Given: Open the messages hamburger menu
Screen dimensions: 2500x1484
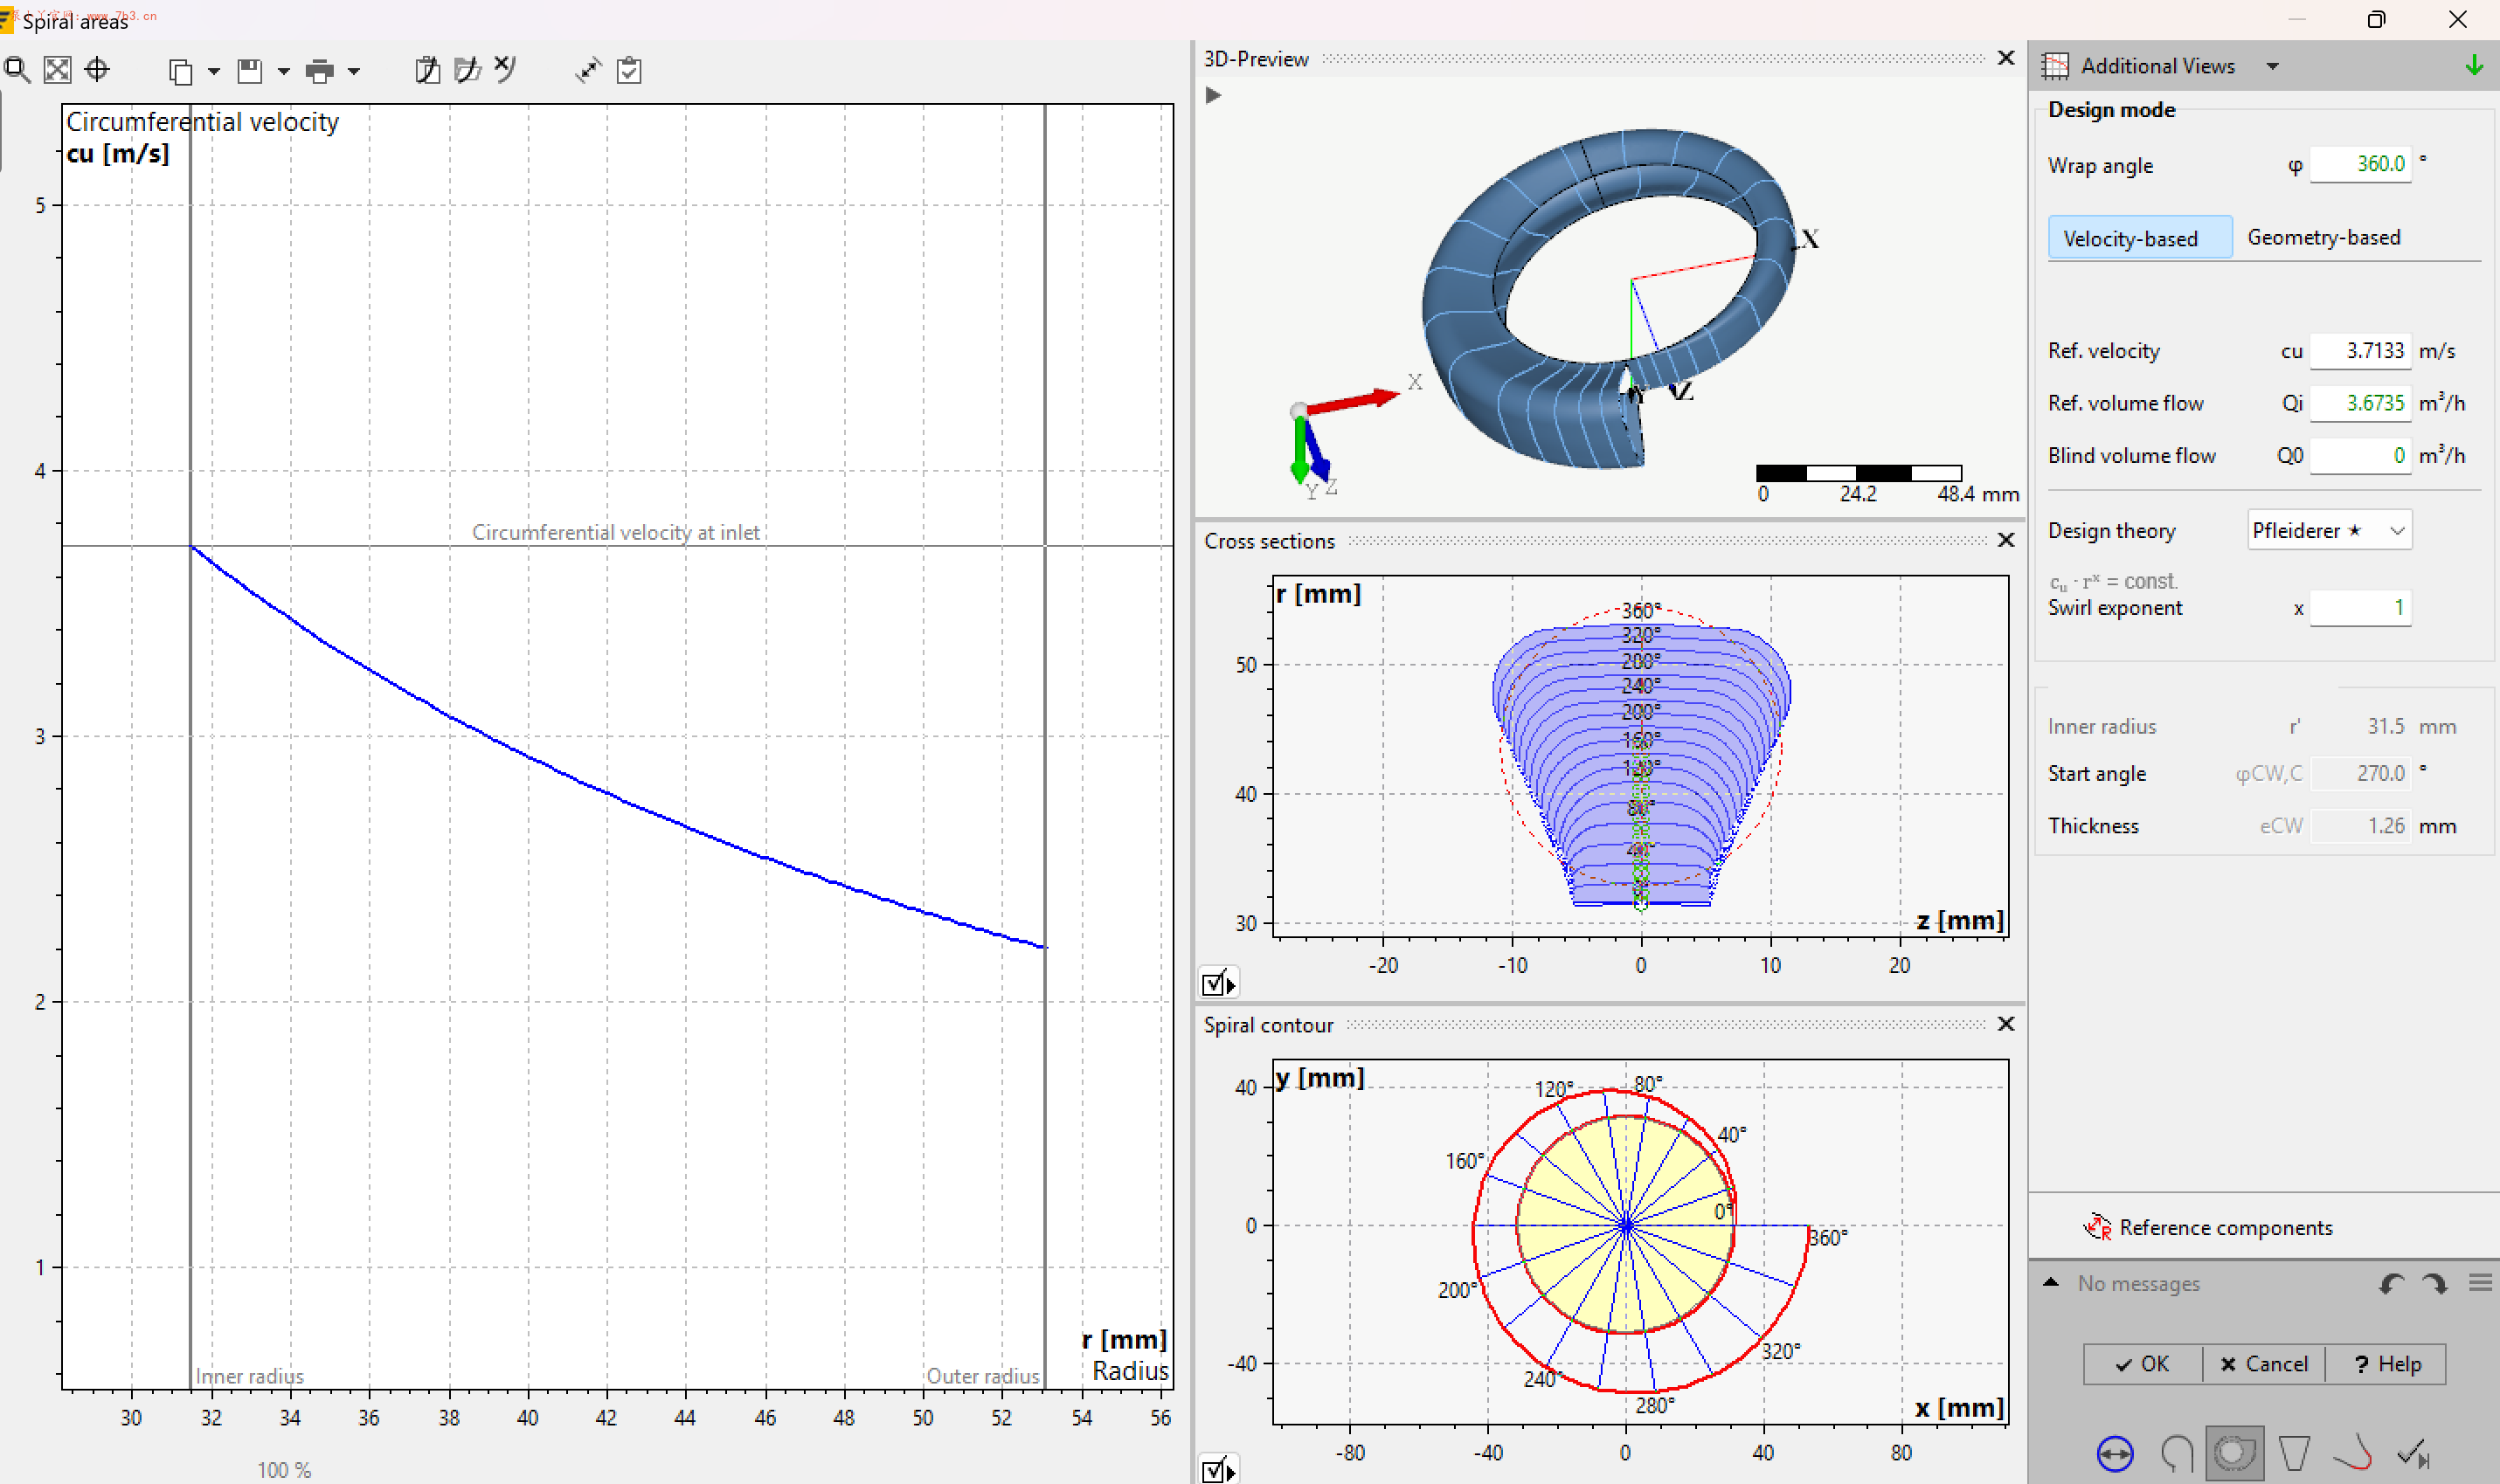Looking at the screenshot, I should pos(2480,1283).
